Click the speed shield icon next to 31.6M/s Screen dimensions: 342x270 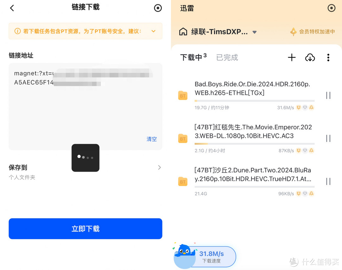point(298,107)
